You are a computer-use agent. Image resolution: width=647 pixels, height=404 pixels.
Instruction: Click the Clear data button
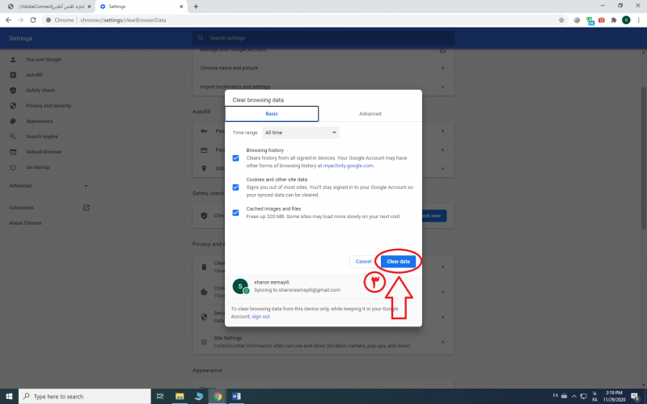pyautogui.click(x=398, y=261)
